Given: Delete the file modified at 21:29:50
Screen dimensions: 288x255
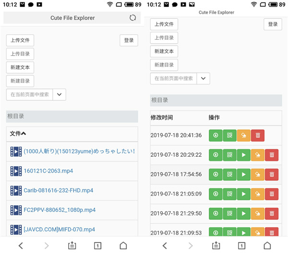Looking at the screenshot, I should tap(272, 214).
